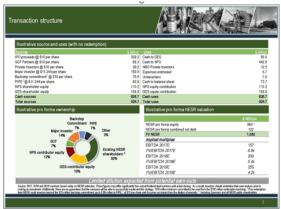Click the 'GES equity contribution' label
Screen dimensions: 281x209
click(159, 91)
